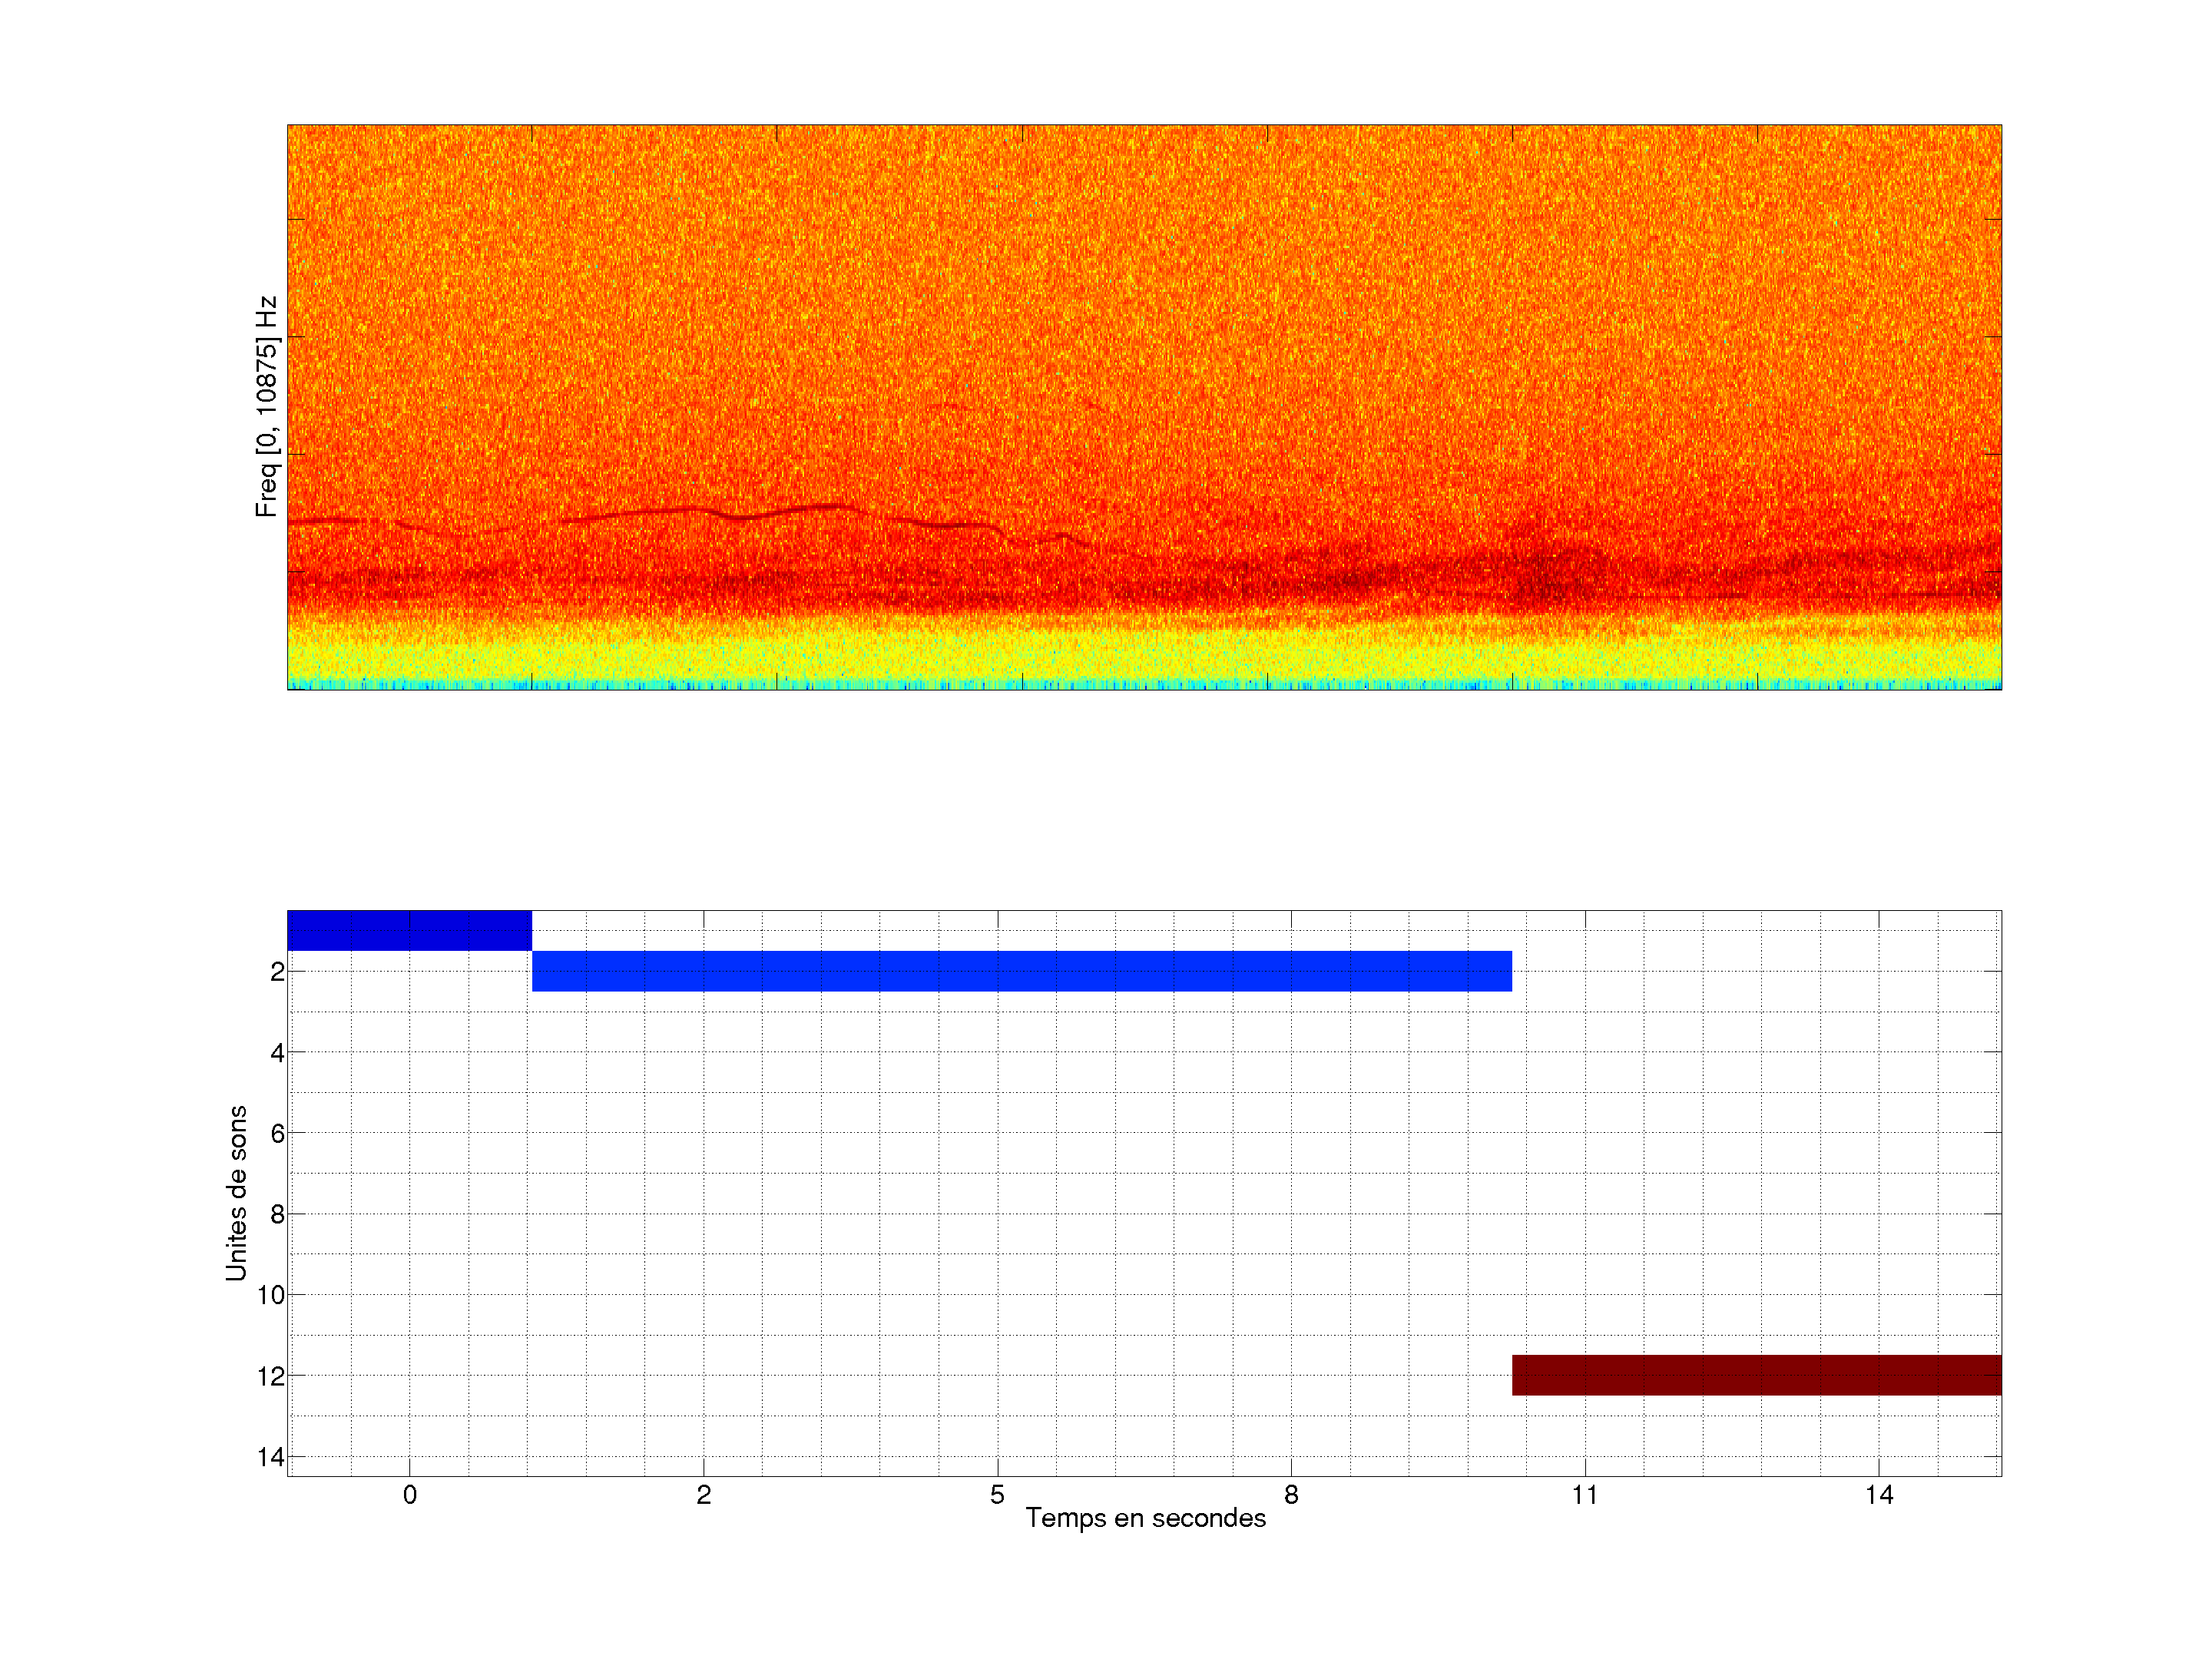Click the dark red blob in the spectrogram
2212x1659 pixels.
[1545, 580]
